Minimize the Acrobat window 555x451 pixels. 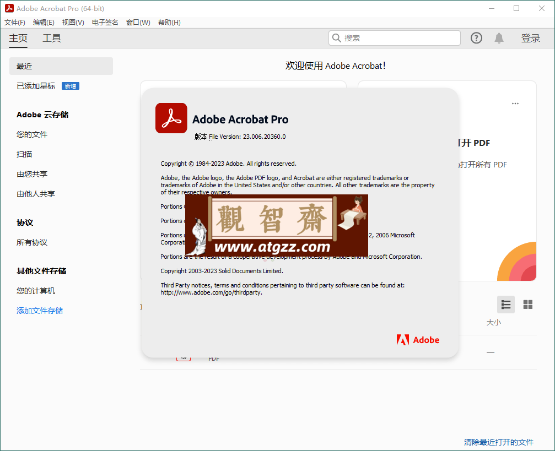click(x=491, y=8)
